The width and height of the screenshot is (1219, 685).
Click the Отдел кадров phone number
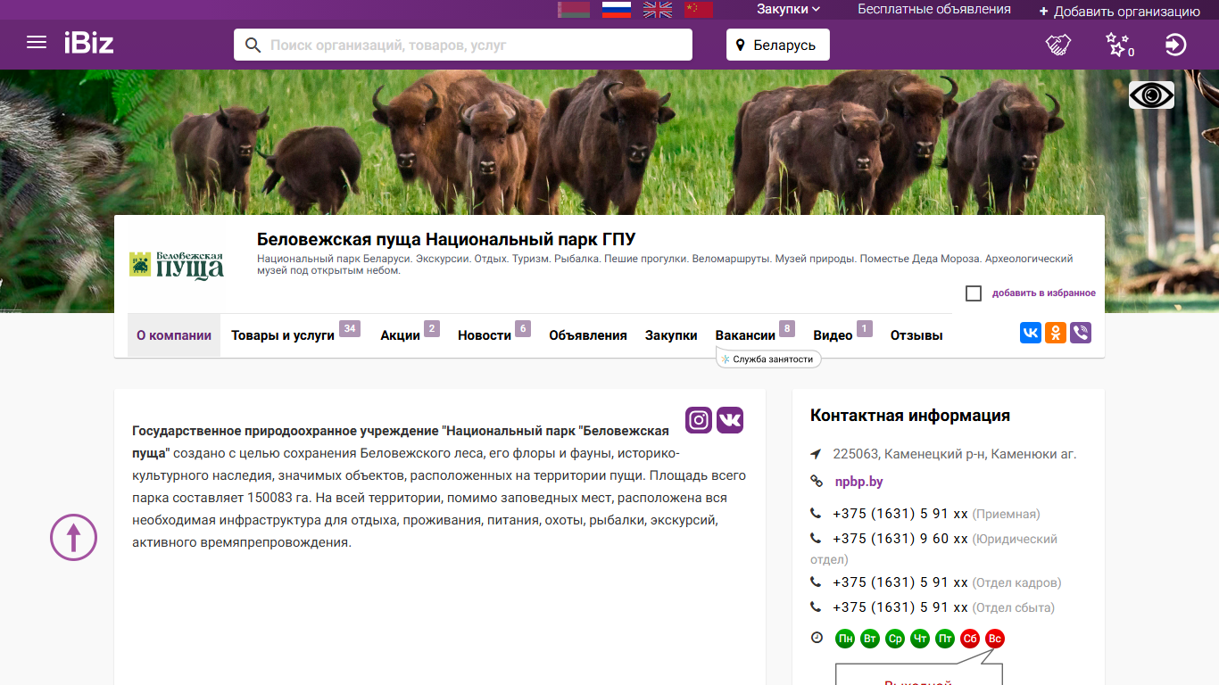[x=900, y=582]
